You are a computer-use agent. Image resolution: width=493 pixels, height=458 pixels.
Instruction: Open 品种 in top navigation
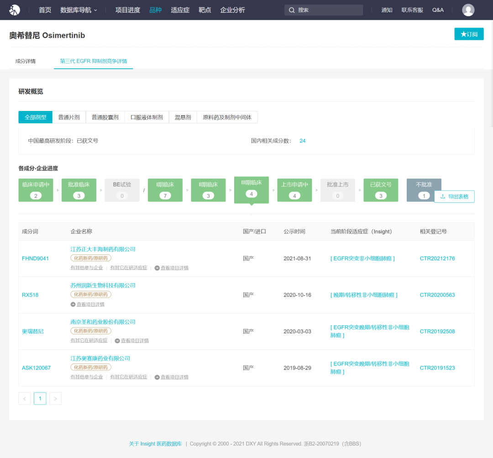(x=155, y=10)
